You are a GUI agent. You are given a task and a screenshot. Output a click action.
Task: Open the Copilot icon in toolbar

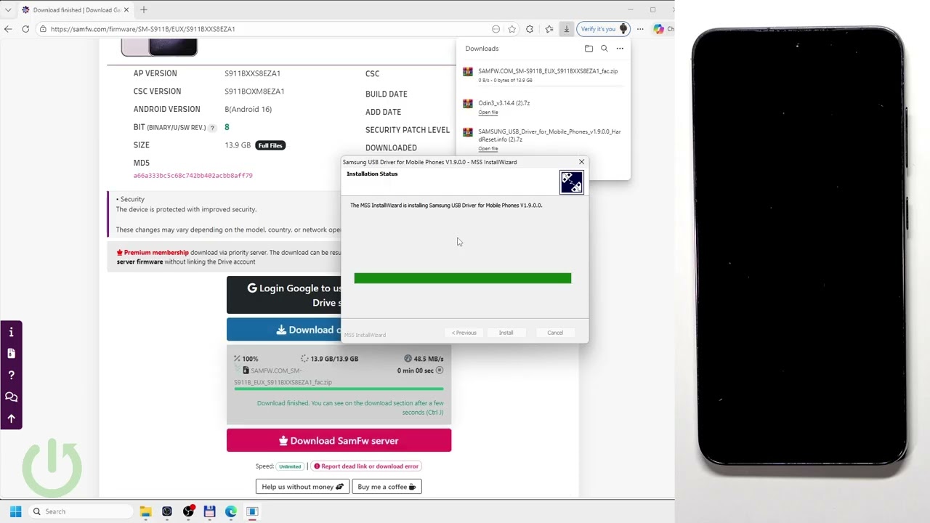coord(658,29)
